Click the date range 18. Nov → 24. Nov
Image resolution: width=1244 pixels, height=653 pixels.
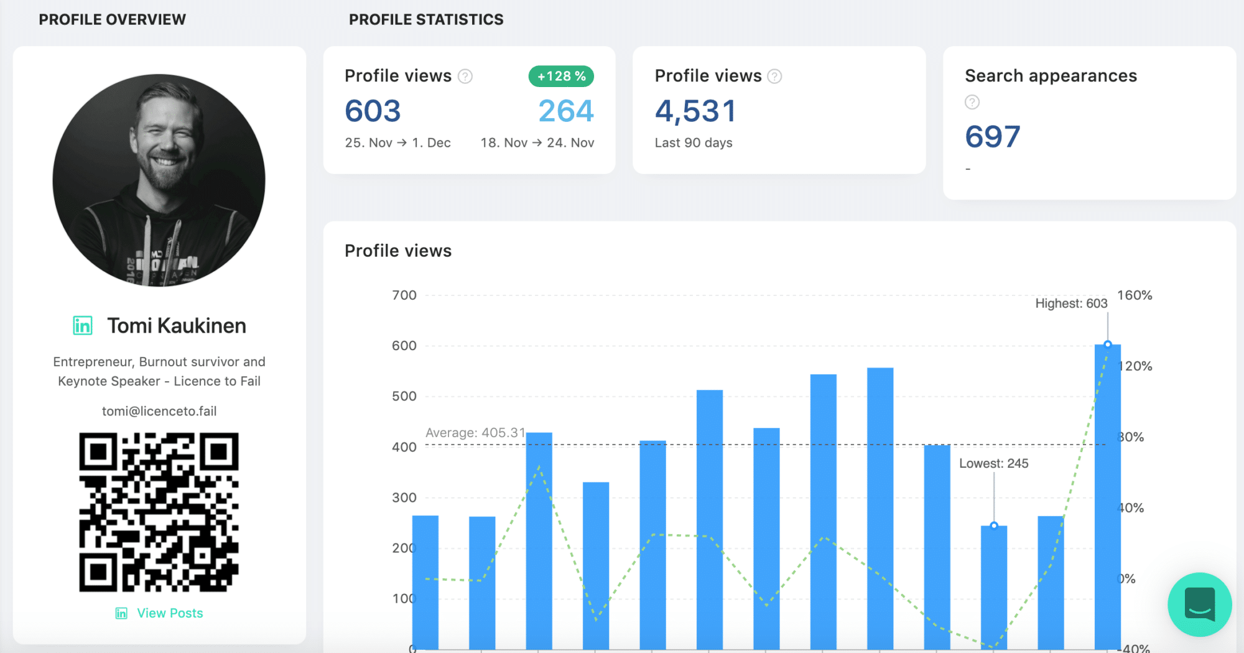click(x=537, y=142)
